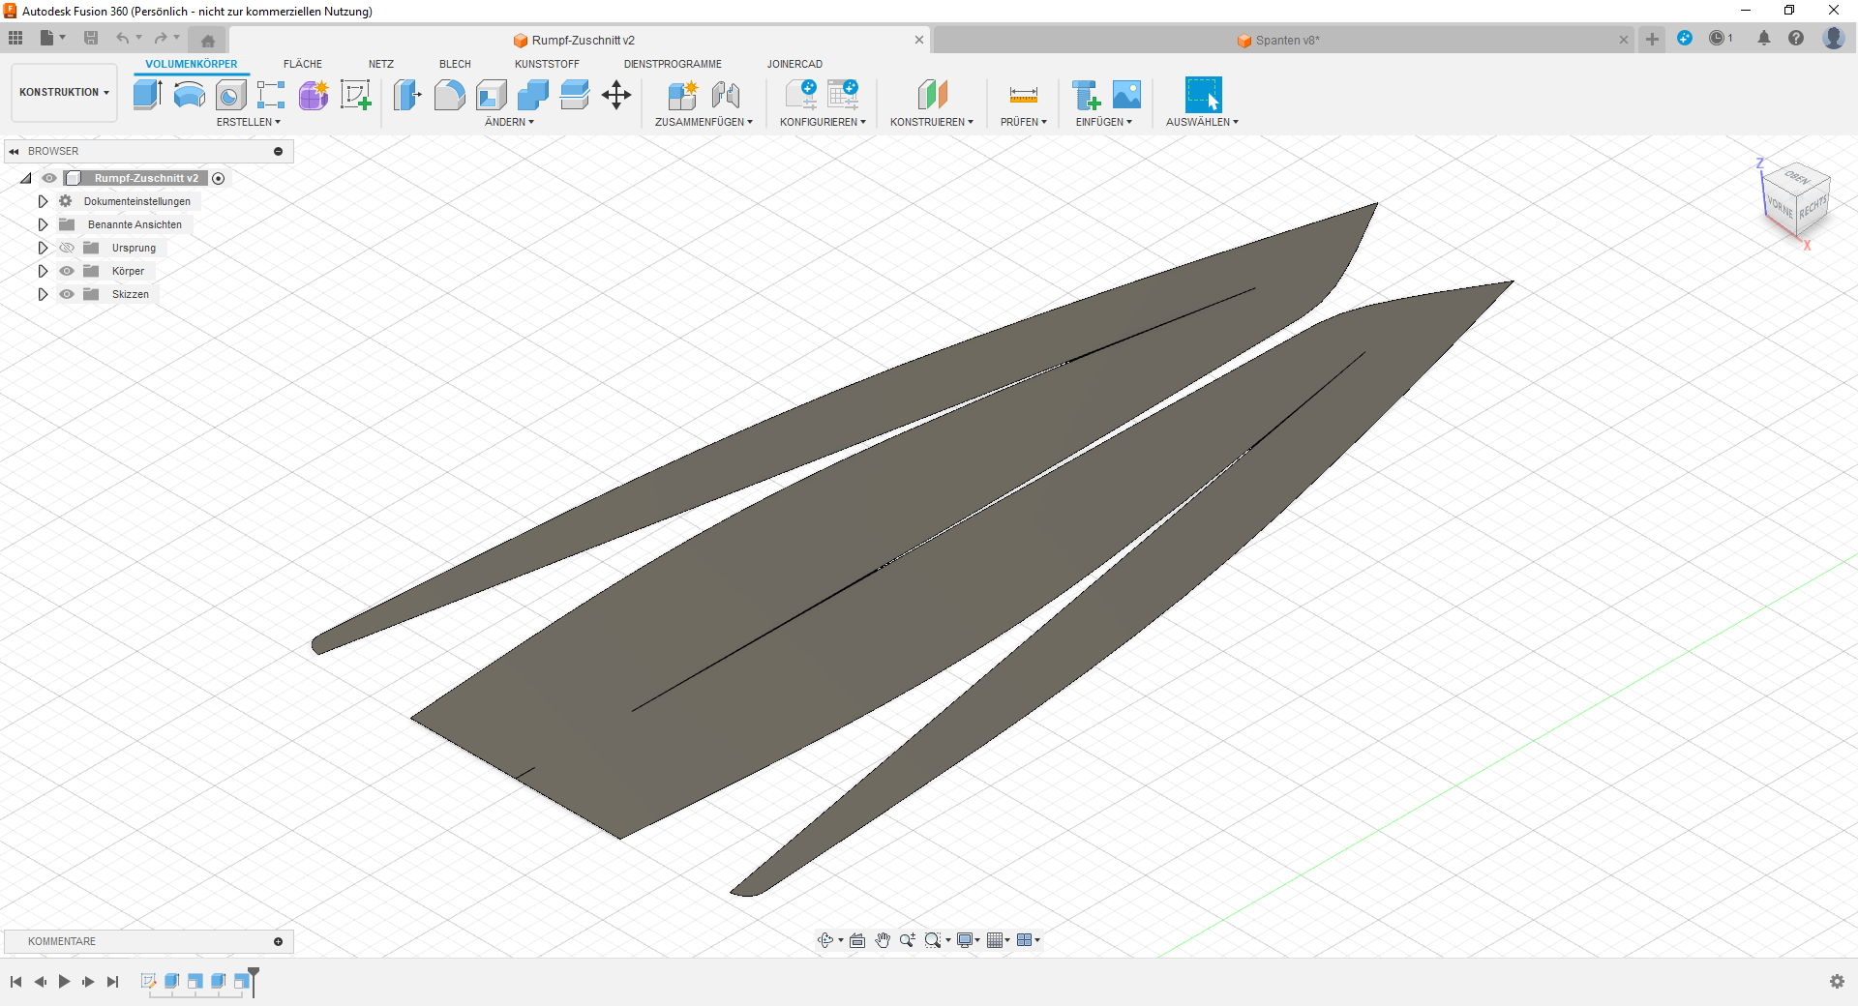The width and height of the screenshot is (1858, 1006).
Task: Switch to the KUNSTSTOFF tab
Action: (x=547, y=64)
